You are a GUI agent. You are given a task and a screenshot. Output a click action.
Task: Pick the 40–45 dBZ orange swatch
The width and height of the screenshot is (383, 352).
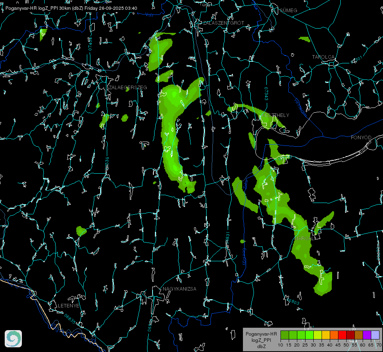[x=334, y=335]
